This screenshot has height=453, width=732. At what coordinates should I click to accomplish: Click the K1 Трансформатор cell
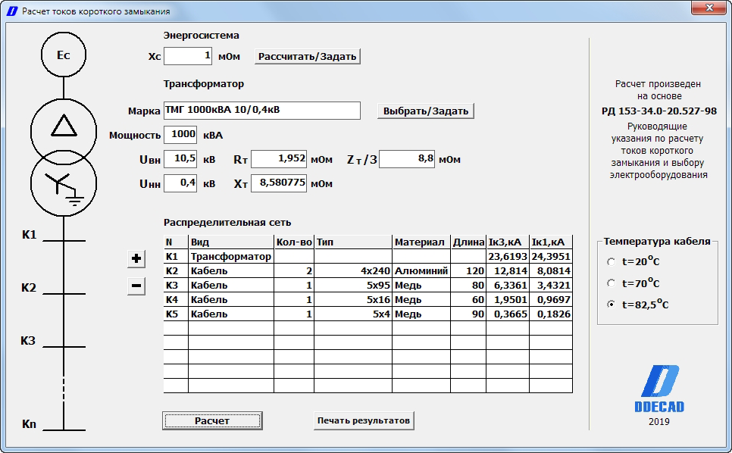click(231, 256)
